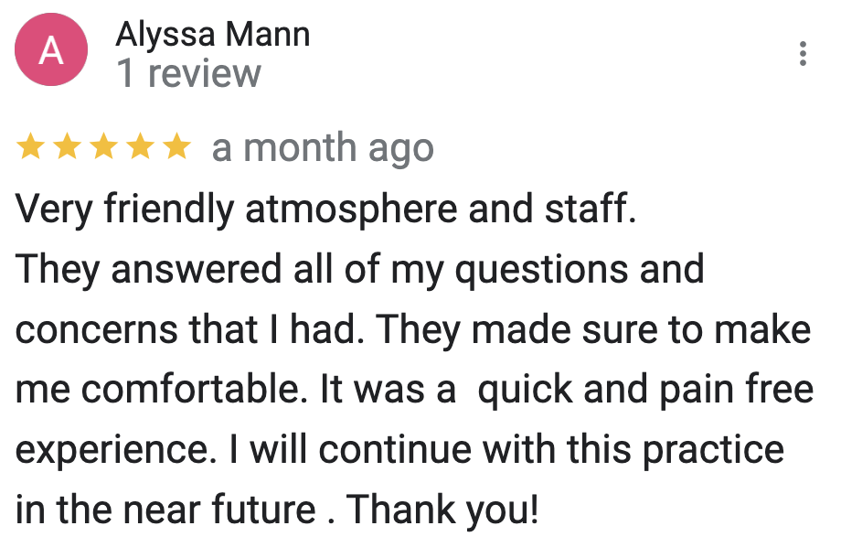Image resolution: width=841 pixels, height=558 pixels.
Task: Click the line starting "me comfortable"
Action: pos(415,389)
